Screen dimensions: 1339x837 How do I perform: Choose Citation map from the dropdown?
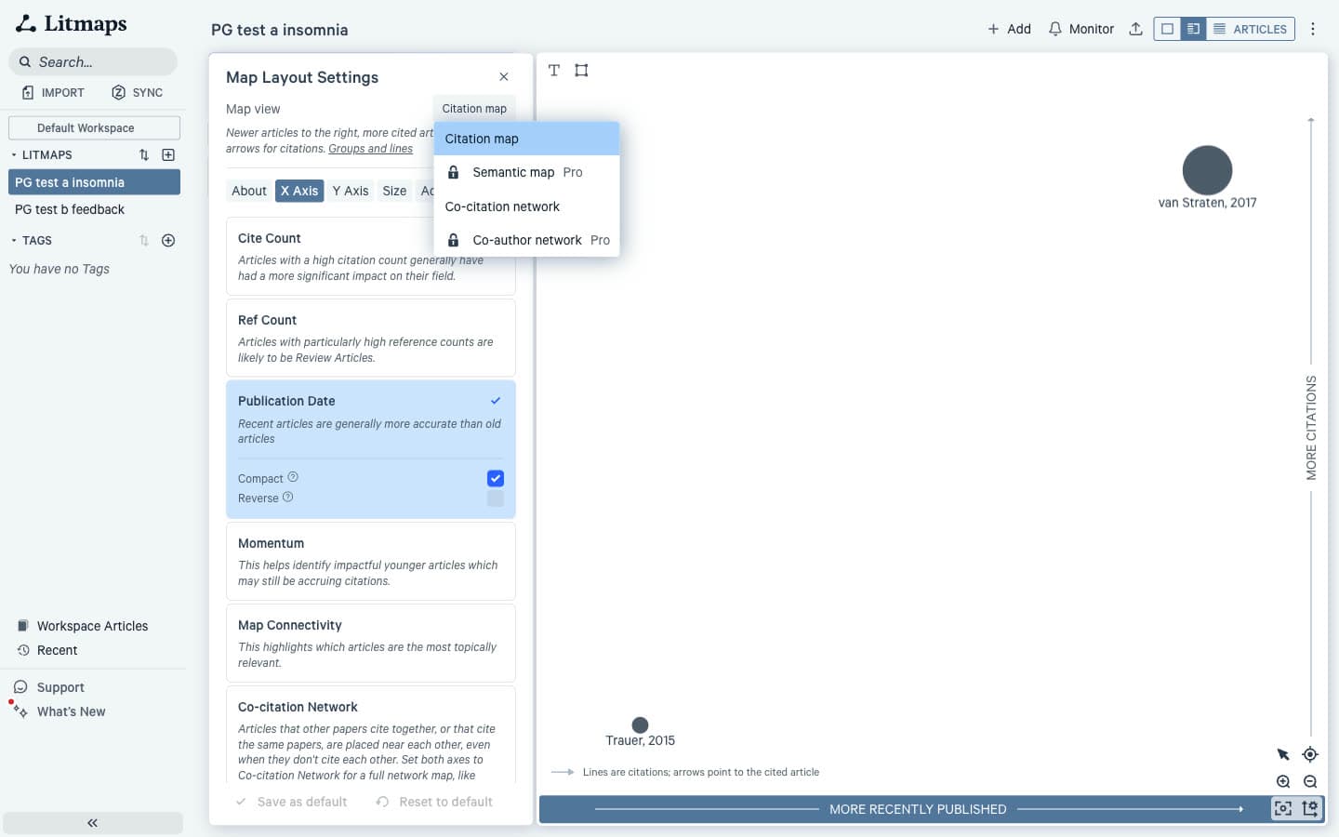point(526,139)
